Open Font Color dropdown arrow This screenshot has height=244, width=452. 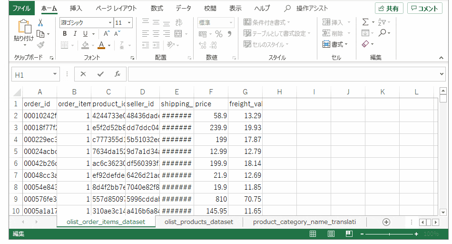[x=109, y=45]
